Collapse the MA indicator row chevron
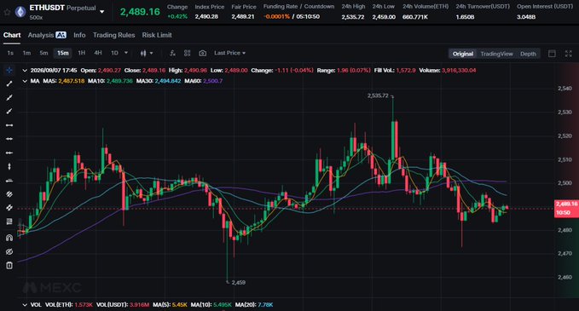This screenshot has height=311, width=579. (x=25, y=81)
